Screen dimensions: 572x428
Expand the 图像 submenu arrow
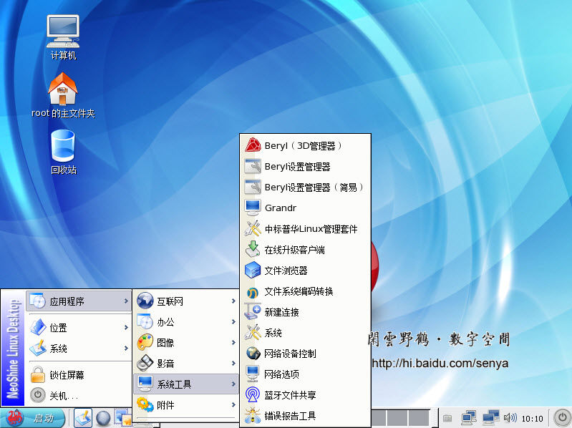pos(233,342)
